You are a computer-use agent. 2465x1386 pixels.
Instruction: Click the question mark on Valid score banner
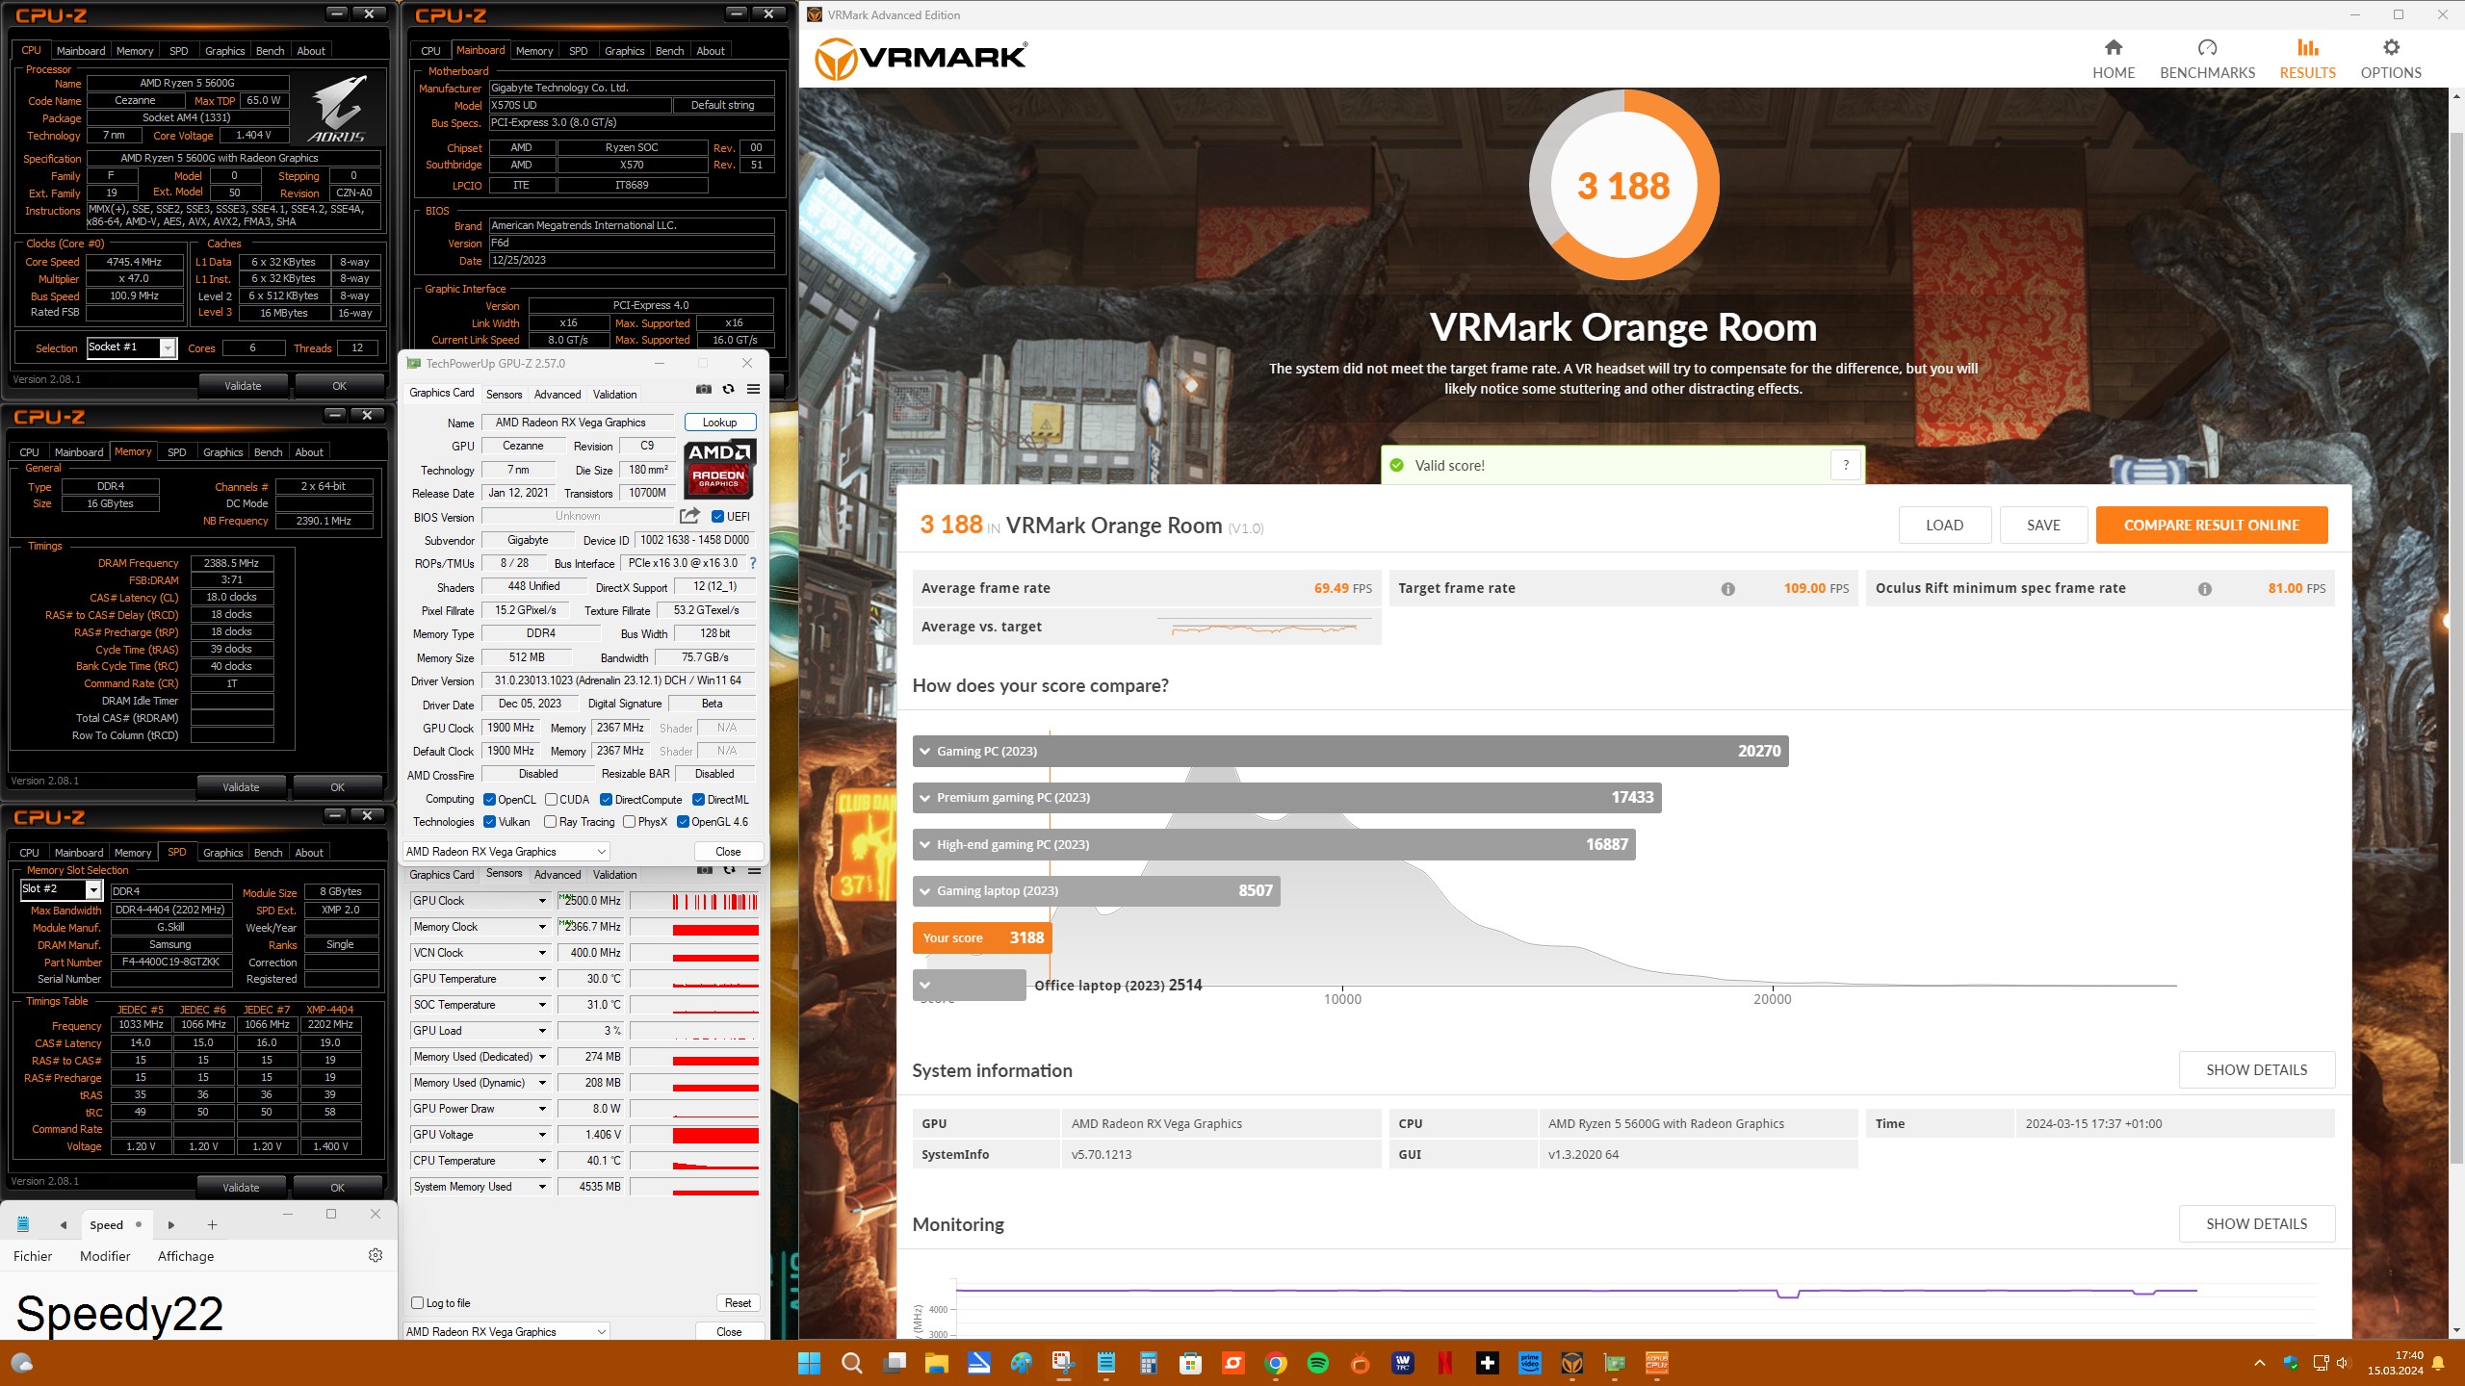[1846, 466]
